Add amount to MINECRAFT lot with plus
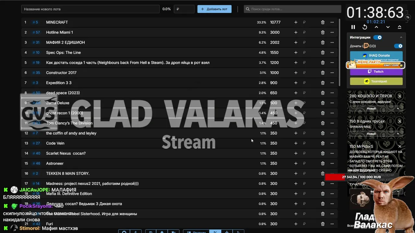Viewport: 415px width, 233px height. (x=296, y=22)
